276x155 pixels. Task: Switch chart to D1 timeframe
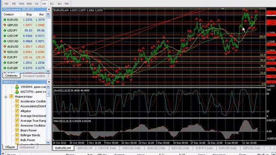coord(52,3)
